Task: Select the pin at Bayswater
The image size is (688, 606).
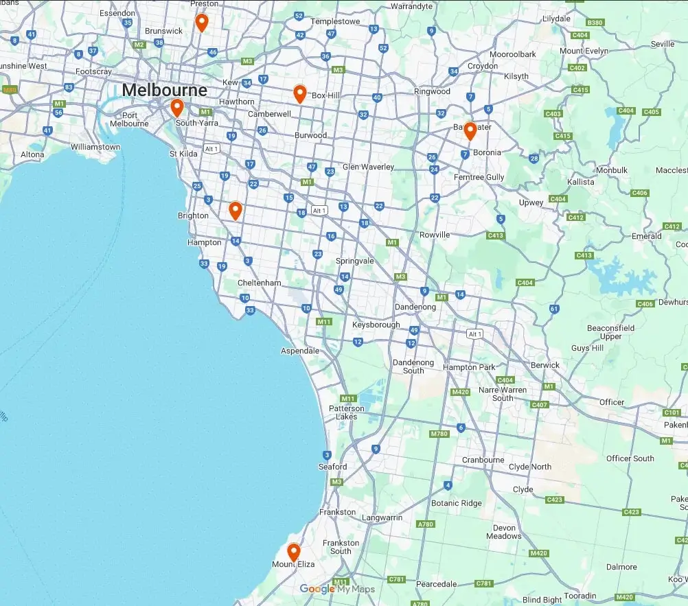Action: (x=470, y=130)
